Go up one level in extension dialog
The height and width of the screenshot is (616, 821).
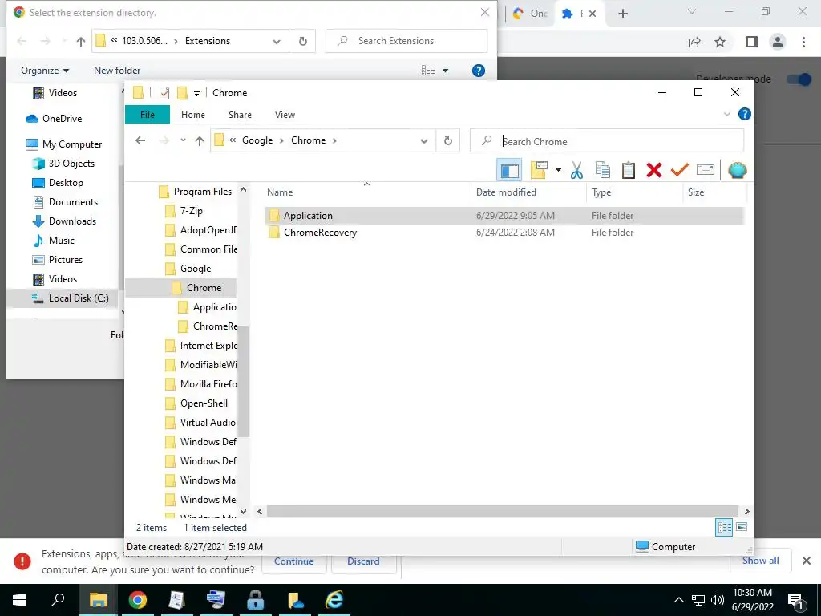(81, 41)
